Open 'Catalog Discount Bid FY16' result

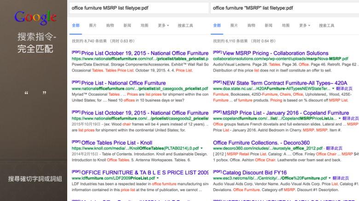point(255,172)
